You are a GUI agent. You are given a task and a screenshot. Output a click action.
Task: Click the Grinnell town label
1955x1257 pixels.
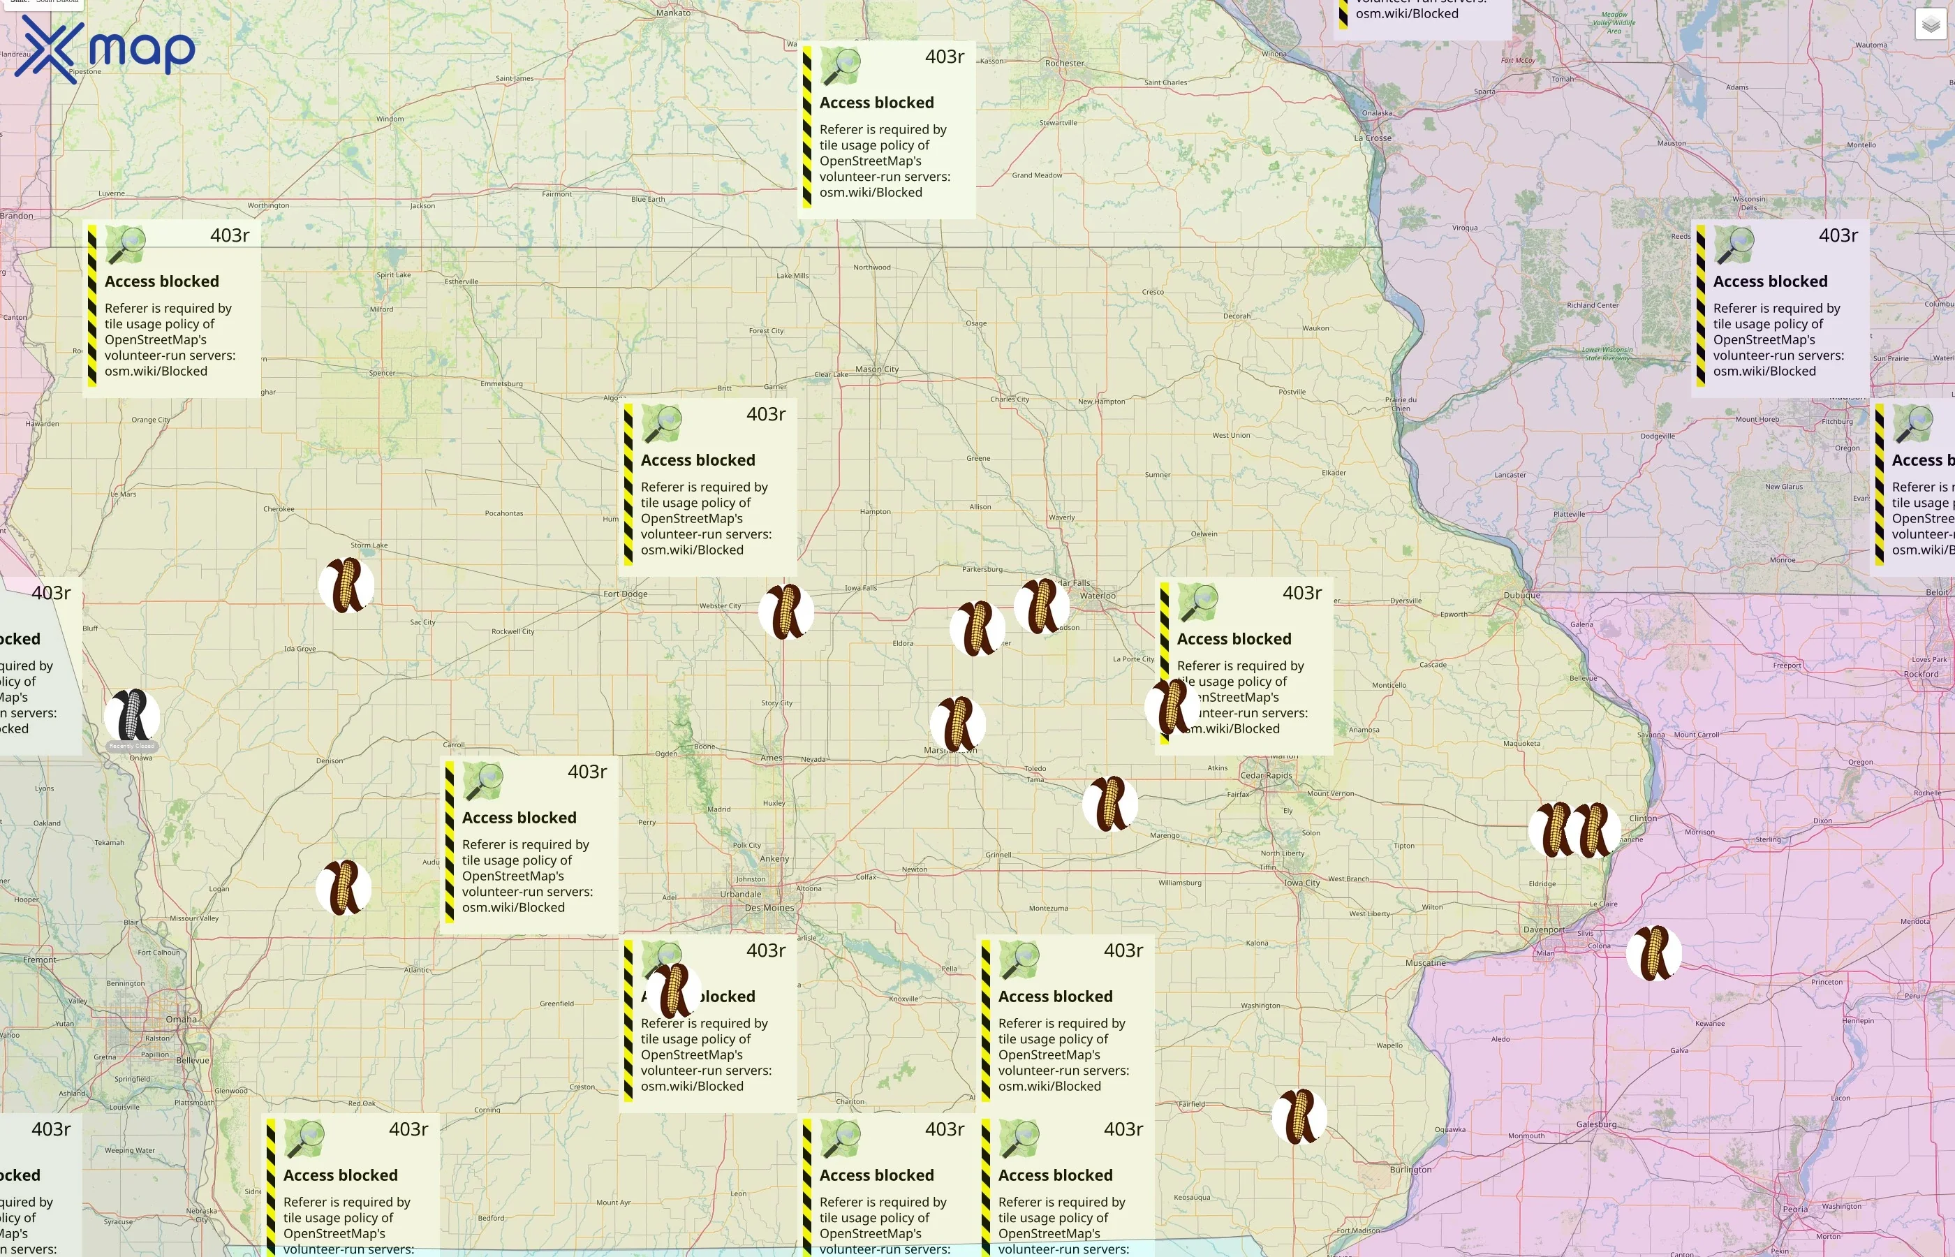point(998,855)
